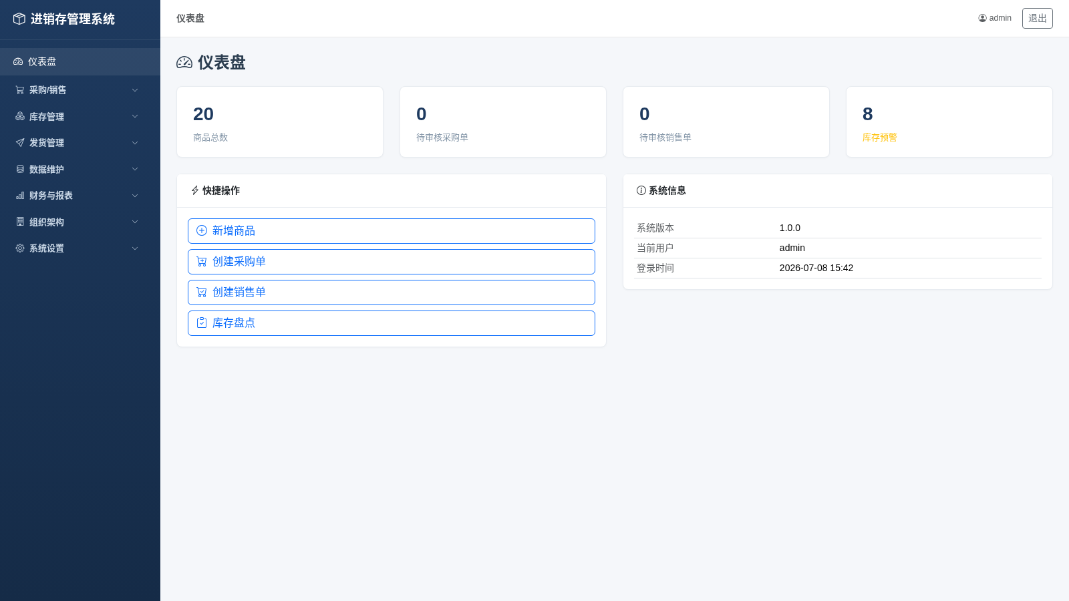
Task: Click the paper plane icon beside 发货管理
Action: (20, 143)
